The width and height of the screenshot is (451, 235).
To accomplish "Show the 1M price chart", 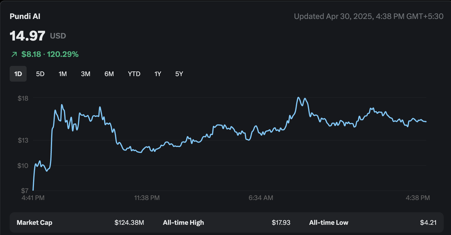I will tap(63, 74).
